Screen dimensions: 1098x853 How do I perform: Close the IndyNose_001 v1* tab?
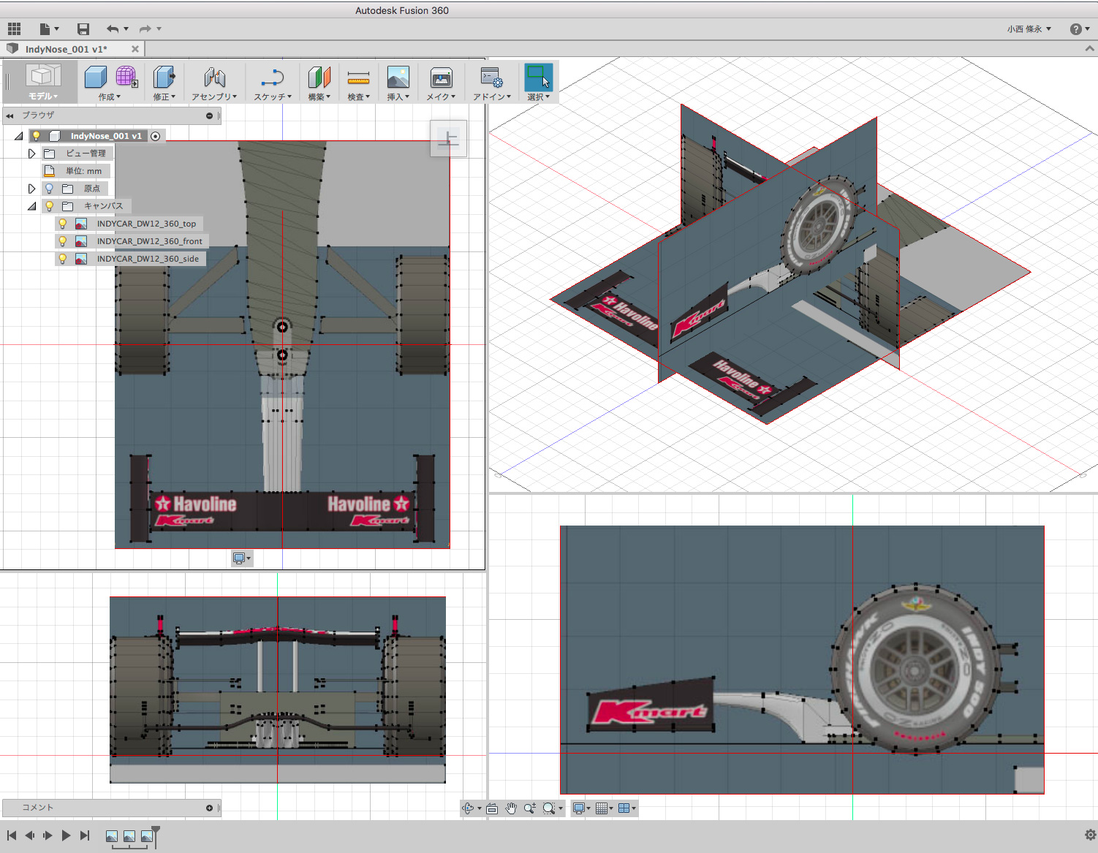point(135,49)
